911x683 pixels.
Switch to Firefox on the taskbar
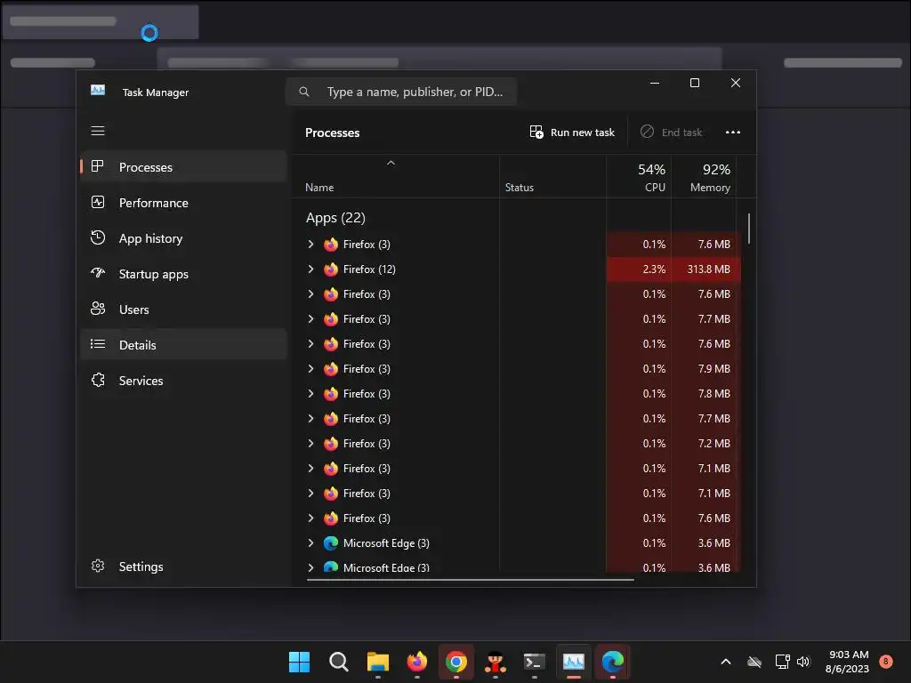tap(416, 662)
